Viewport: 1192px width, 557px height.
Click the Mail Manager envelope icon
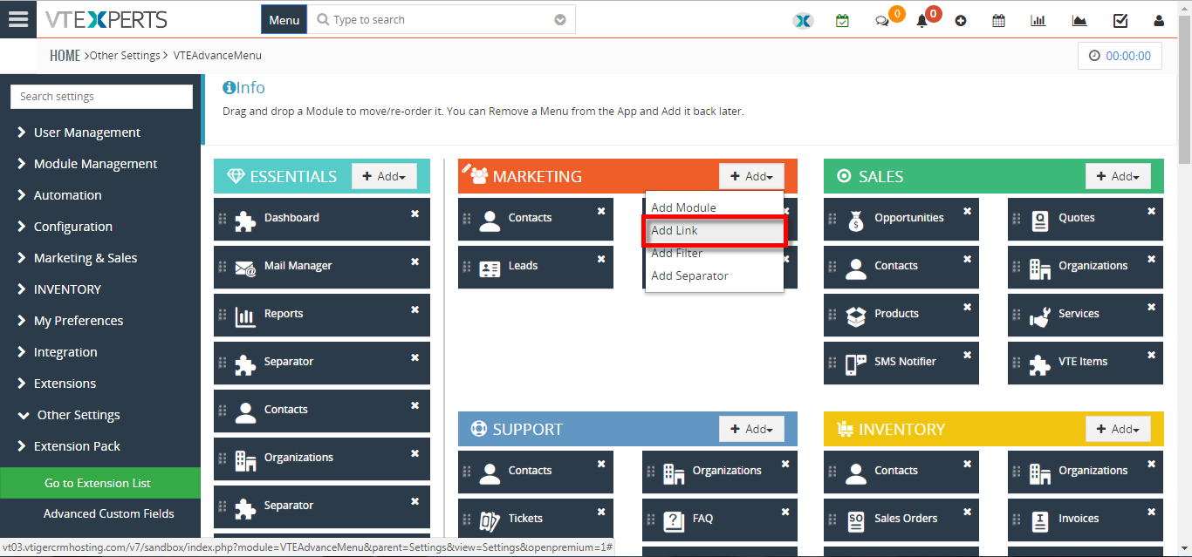pyautogui.click(x=245, y=268)
